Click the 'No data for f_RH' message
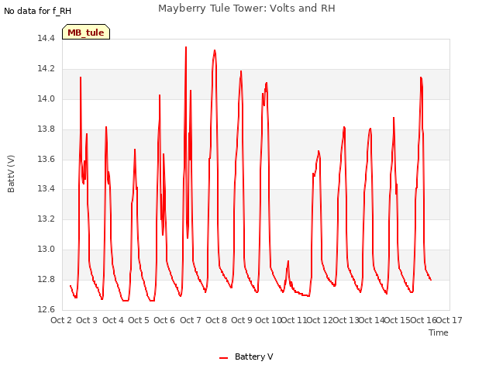 pyautogui.click(x=38, y=11)
